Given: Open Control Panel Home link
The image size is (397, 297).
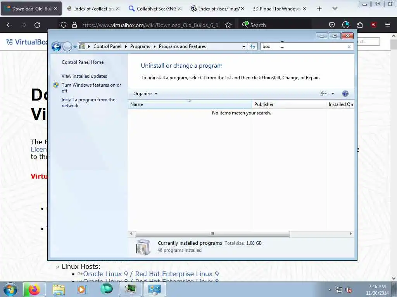Looking at the screenshot, I should pos(83,62).
